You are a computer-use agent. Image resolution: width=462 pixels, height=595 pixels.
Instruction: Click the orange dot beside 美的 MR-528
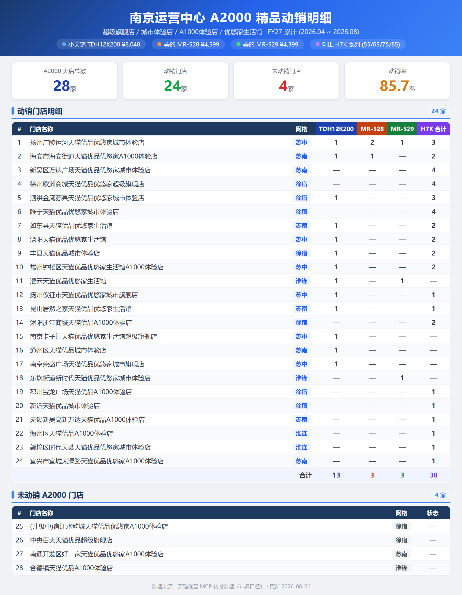[x=159, y=44]
